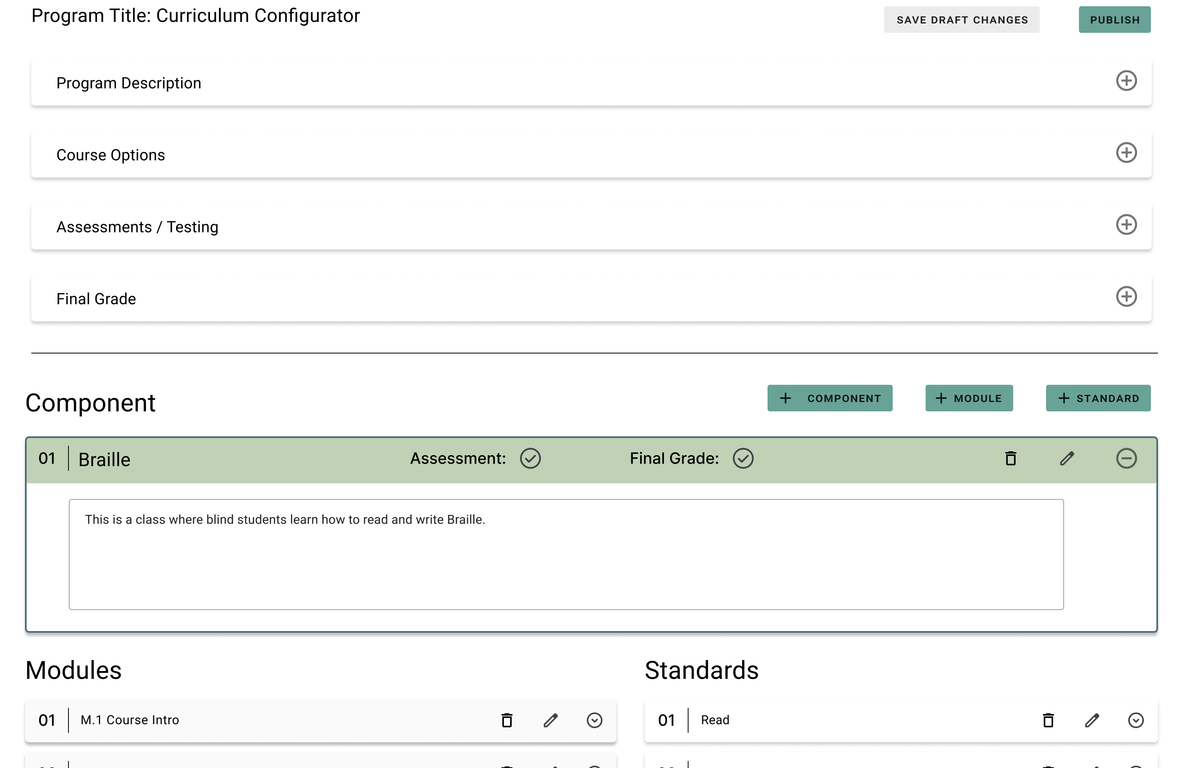
Task: Toggle the Assessment check circle for Braille
Action: [x=530, y=458]
